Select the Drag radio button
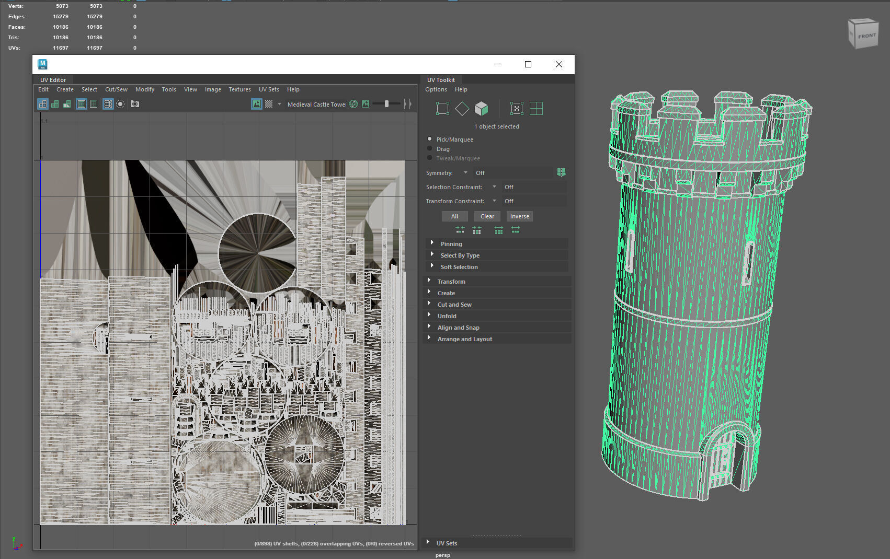 point(430,148)
